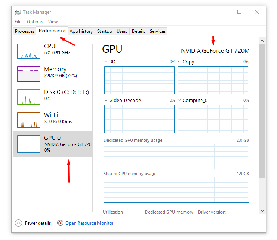Click the '2.0 GB' dedicated memory label
This screenshot has width=277, height=240.
[x=243, y=140]
